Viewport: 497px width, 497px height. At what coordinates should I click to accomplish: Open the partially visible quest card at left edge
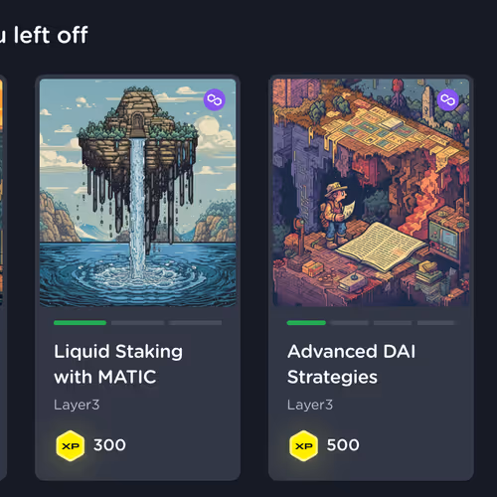click(x=3, y=277)
